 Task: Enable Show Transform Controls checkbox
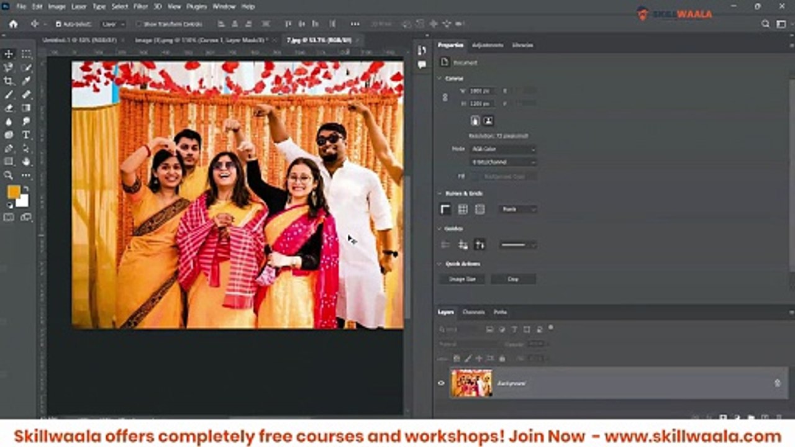tap(139, 24)
